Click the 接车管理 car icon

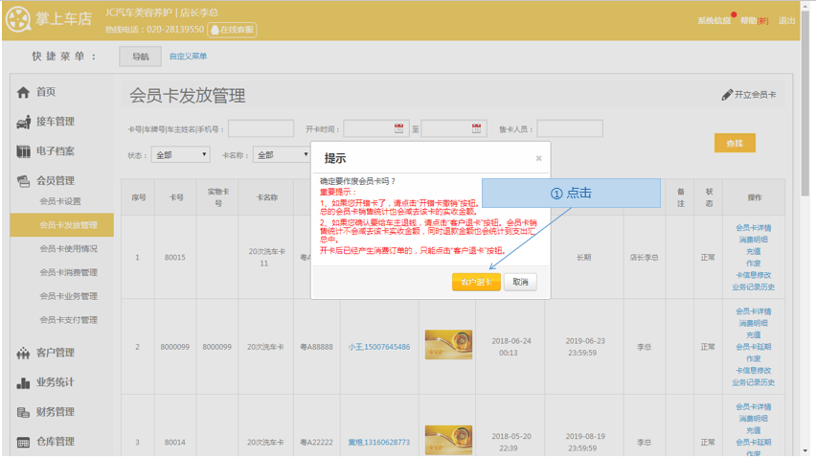point(23,122)
